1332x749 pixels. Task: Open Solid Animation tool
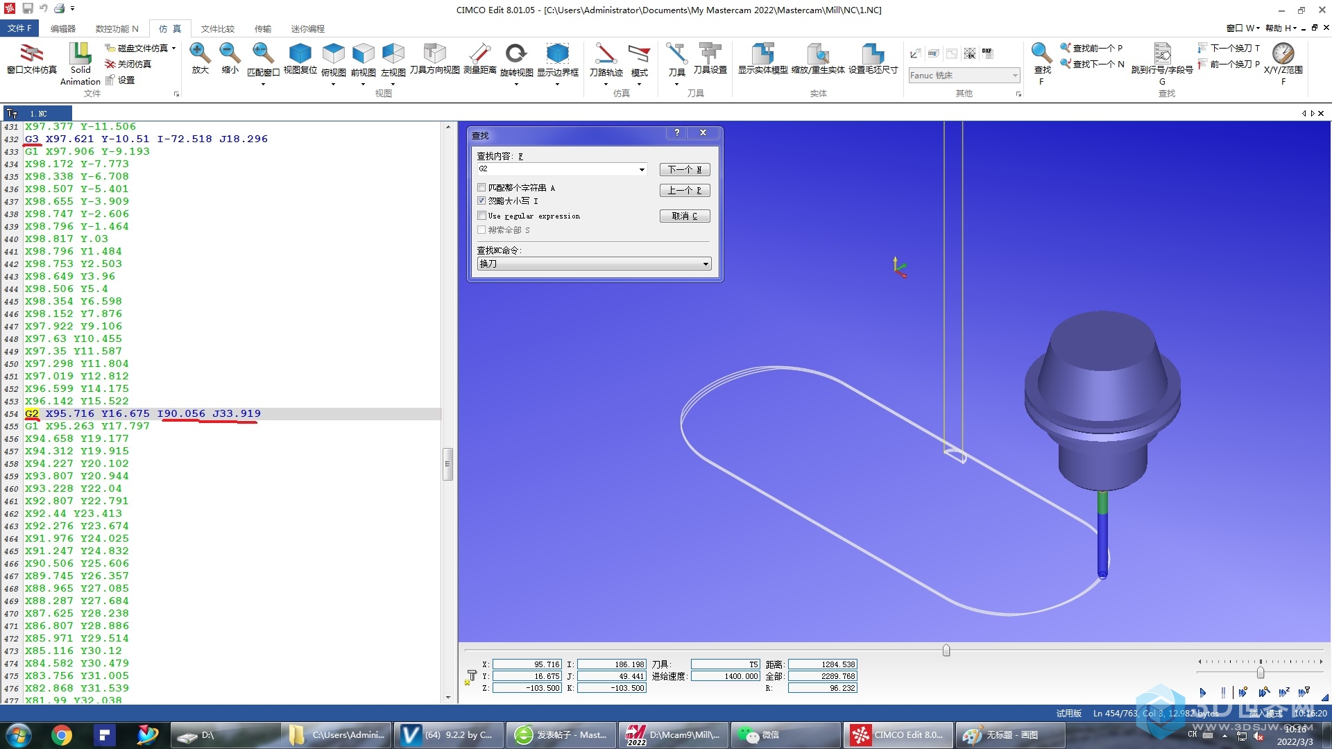[80, 64]
